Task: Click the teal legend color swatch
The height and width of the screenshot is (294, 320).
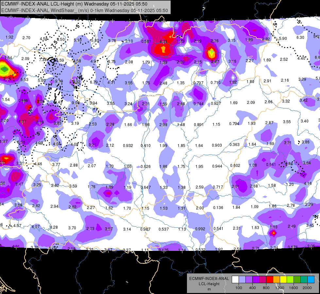Action: [304, 279]
